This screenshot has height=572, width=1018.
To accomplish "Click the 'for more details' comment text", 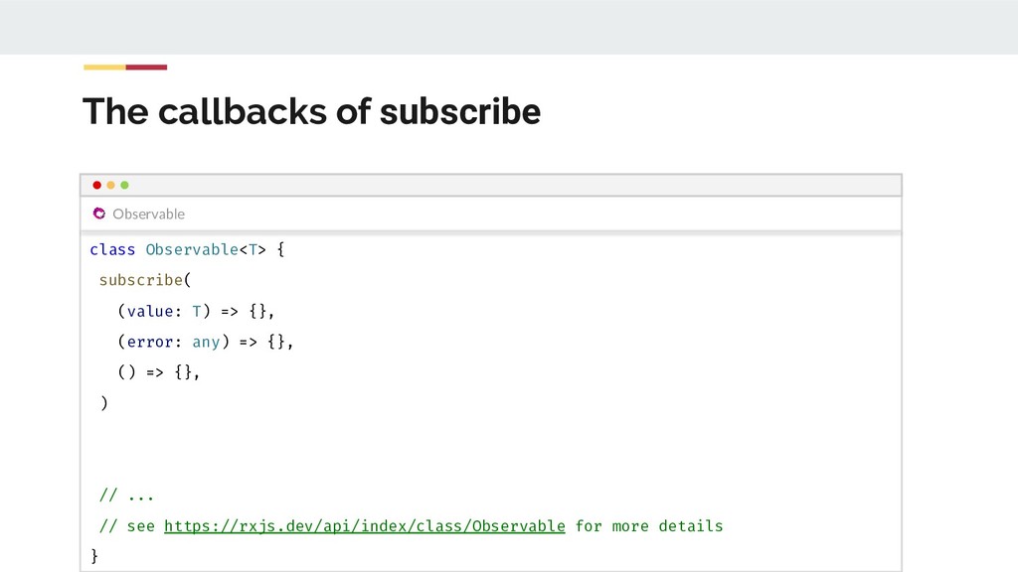I will click(649, 525).
